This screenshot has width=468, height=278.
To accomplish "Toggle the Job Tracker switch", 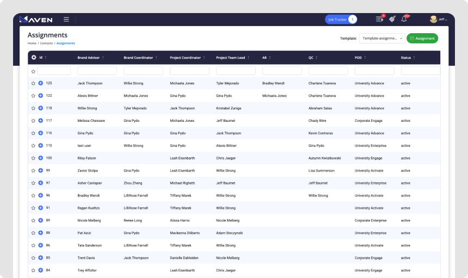I will 352,20.
